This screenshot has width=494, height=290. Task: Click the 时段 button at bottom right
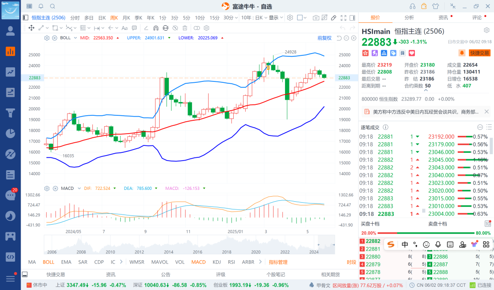click(x=351, y=262)
